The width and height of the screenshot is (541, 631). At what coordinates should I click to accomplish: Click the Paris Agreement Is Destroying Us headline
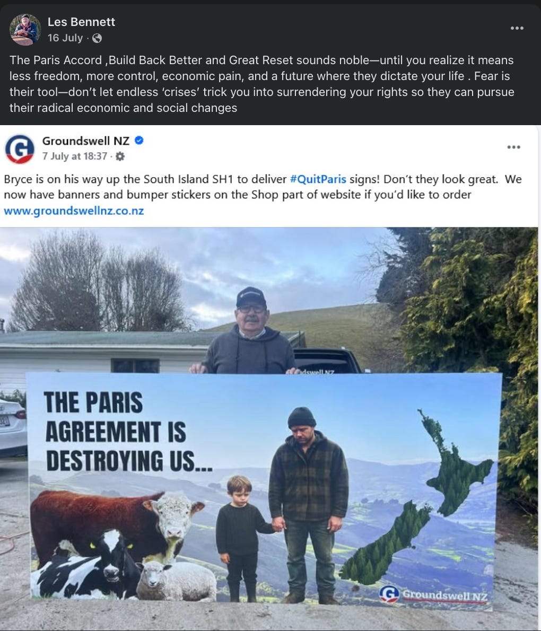pyautogui.click(x=128, y=432)
